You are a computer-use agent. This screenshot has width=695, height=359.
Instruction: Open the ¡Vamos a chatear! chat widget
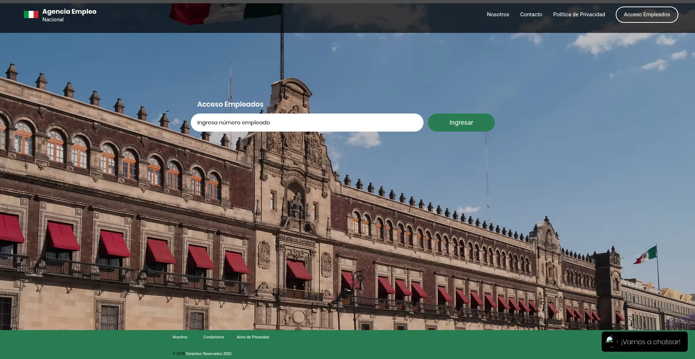click(644, 342)
